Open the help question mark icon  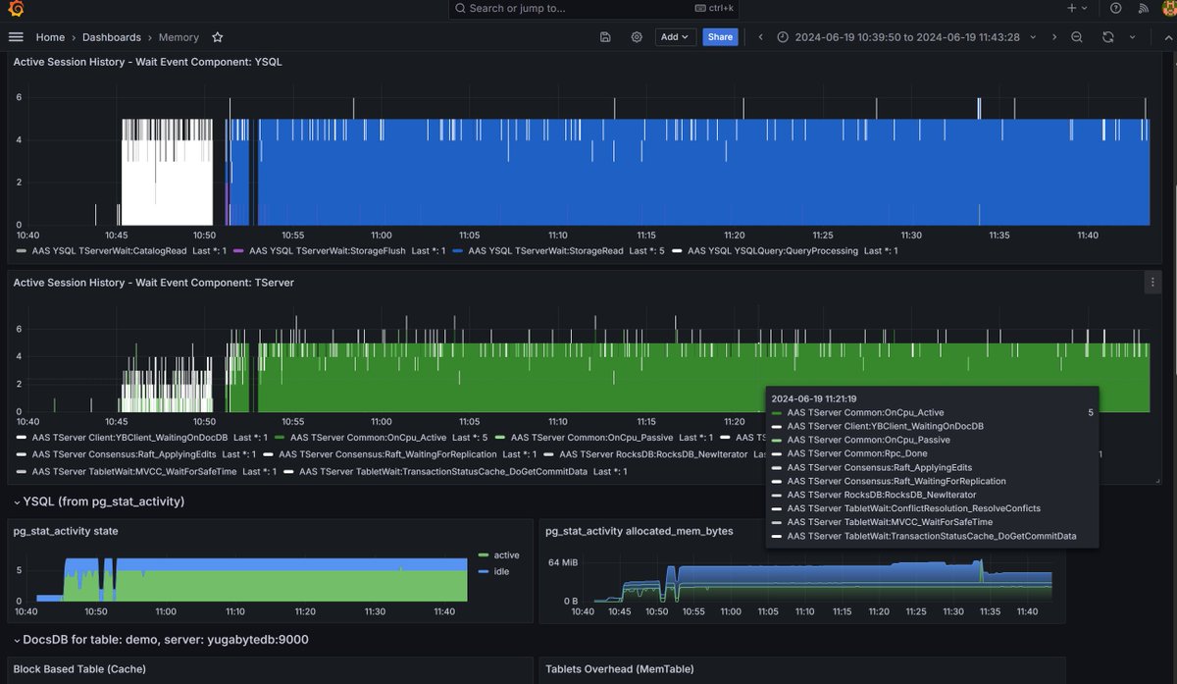[1116, 8]
